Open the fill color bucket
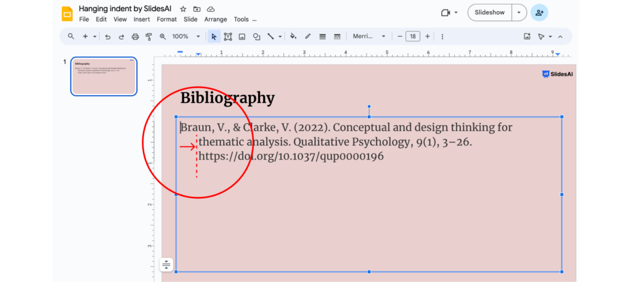This screenshot has width=631, height=282. pos(293,37)
